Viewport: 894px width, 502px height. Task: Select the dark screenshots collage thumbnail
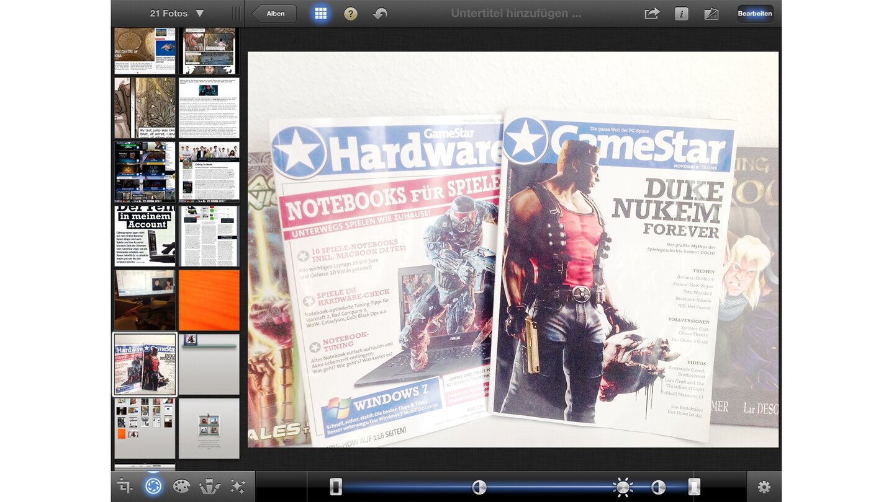[145, 172]
